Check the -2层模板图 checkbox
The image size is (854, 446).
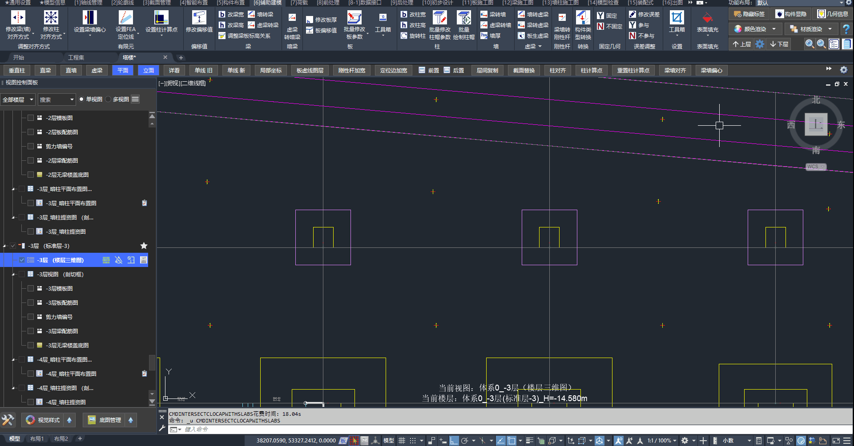click(31, 118)
